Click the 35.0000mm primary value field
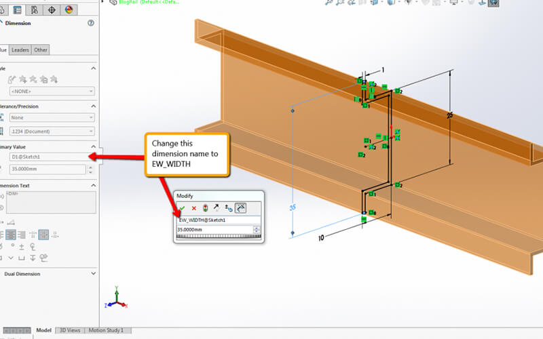Viewport: 543px width, 339px height. (x=48, y=169)
